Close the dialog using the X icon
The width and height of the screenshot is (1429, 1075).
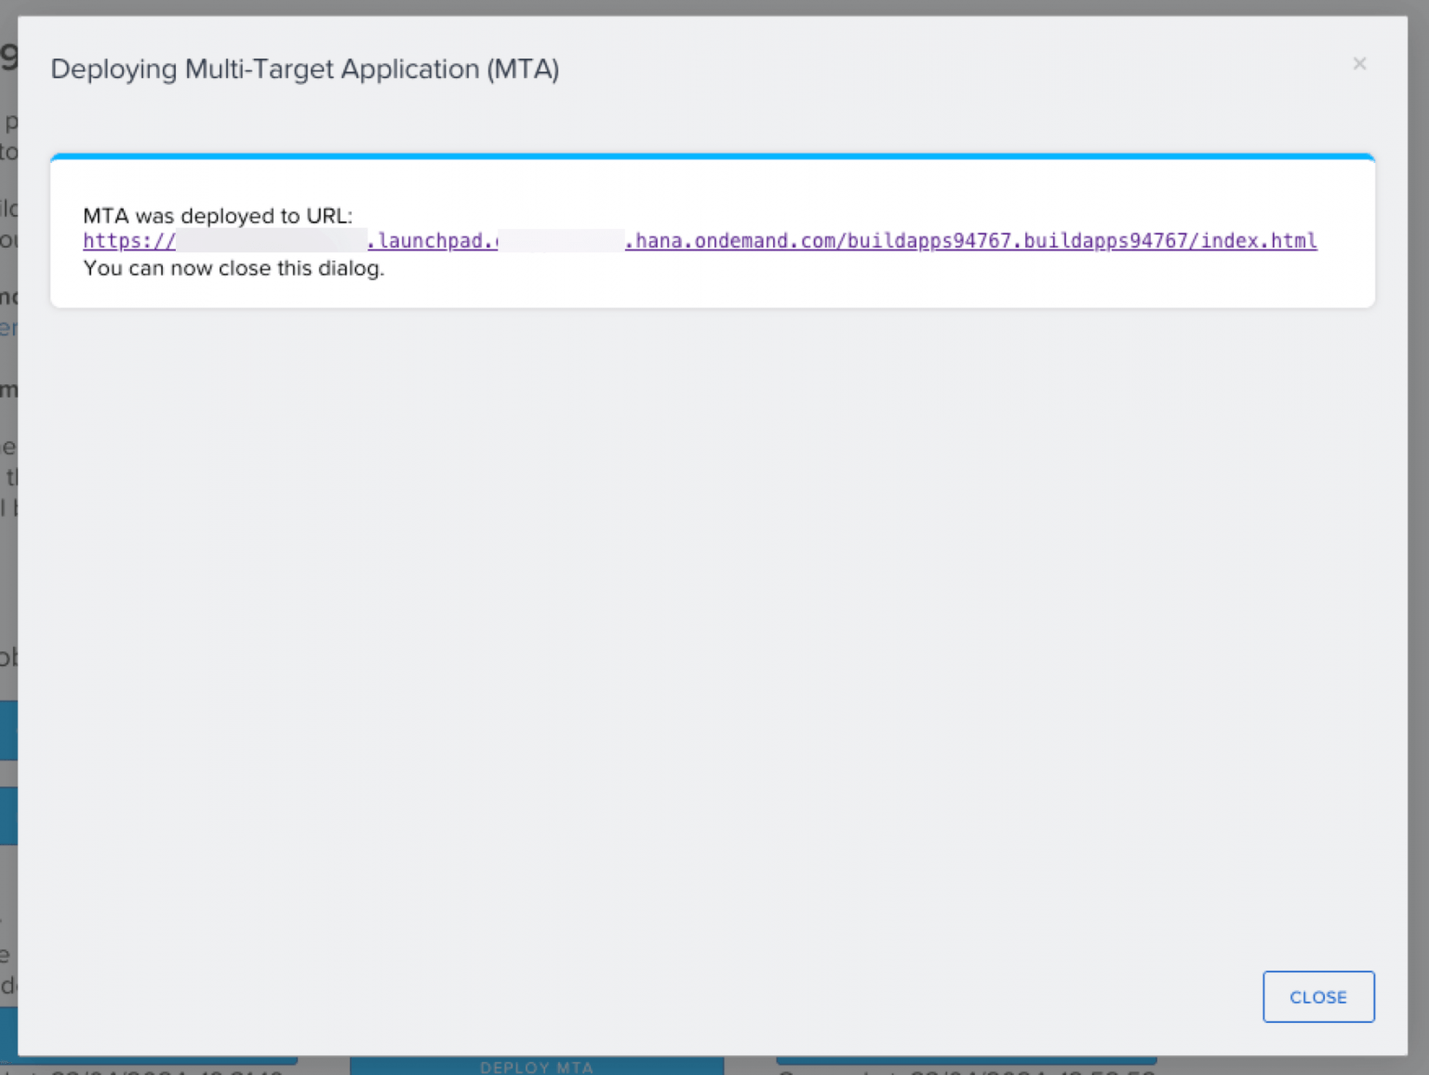pyautogui.click(x=1359, y=64)
